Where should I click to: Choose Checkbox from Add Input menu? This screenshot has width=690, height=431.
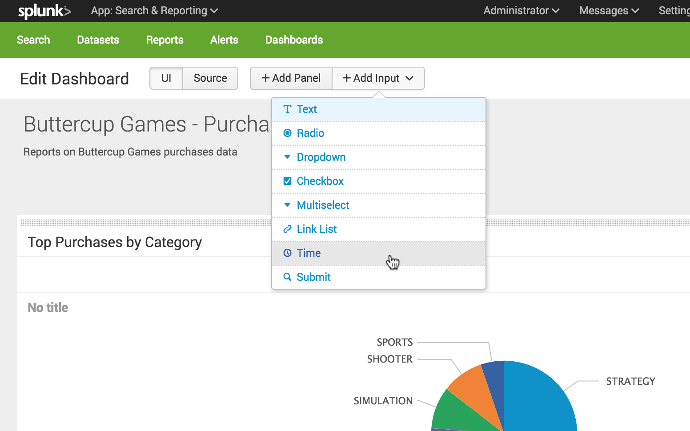[x=379, y=181]
